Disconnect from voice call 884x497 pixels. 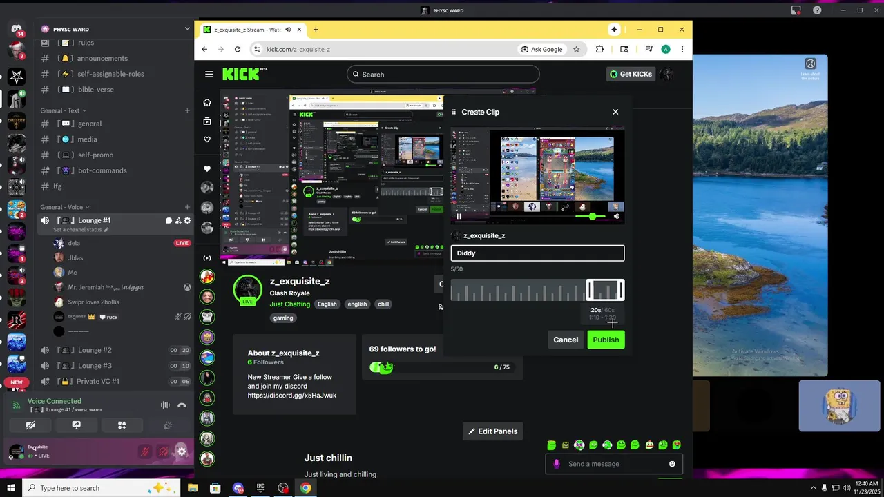(x=182, y=405)
